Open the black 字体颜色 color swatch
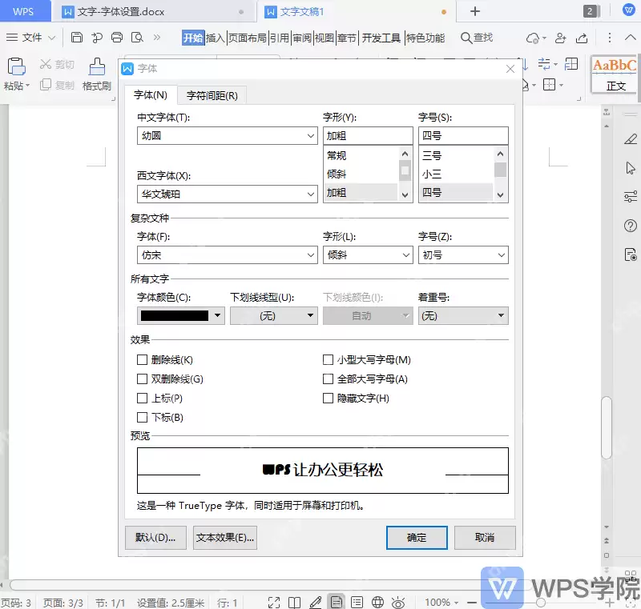 [181, 315]
